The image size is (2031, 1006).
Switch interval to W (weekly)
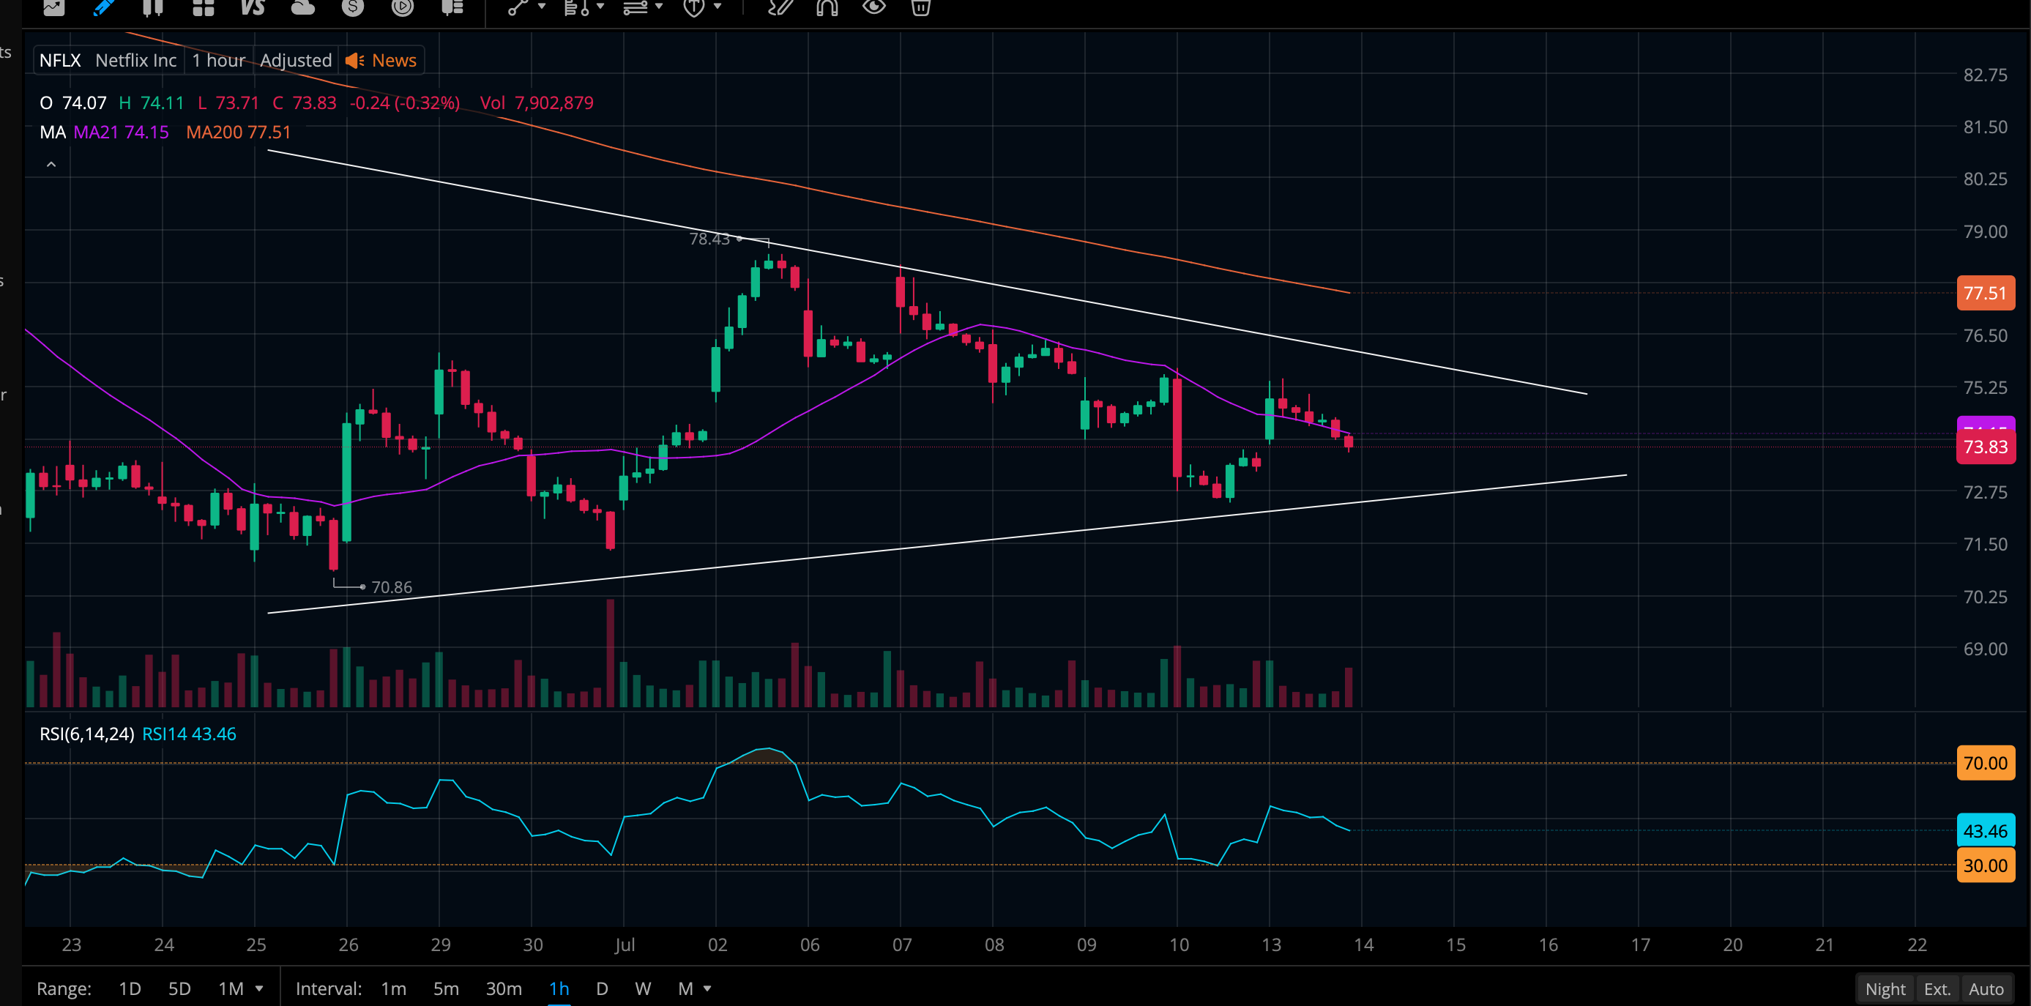[x=644, y=988]
